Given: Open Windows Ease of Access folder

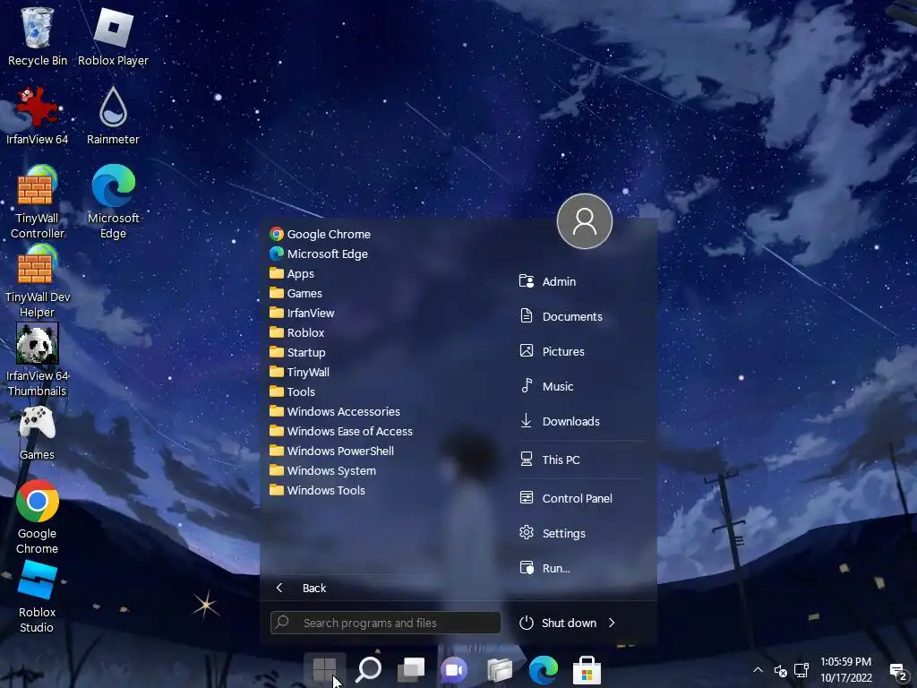Looking at the screenshot, I should click(x=341, y=431).
